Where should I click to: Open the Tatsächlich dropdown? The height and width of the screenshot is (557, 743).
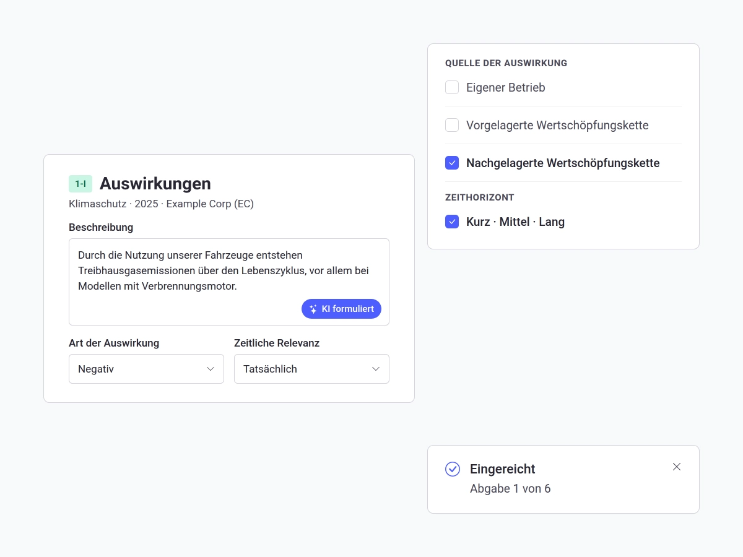click(x=311, y=369)
